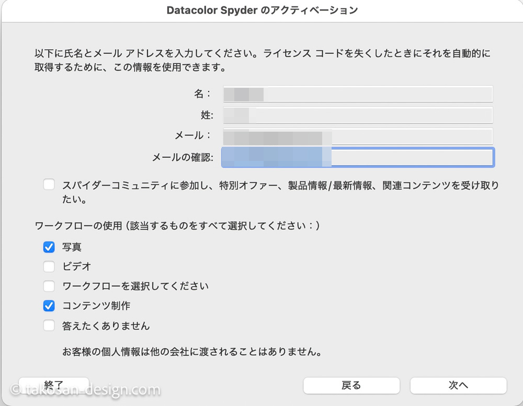The height and width of the screenshot is (406, 523).
Task: Disable the コンテンツ制作 checkbox
Action: pos(49,306)
